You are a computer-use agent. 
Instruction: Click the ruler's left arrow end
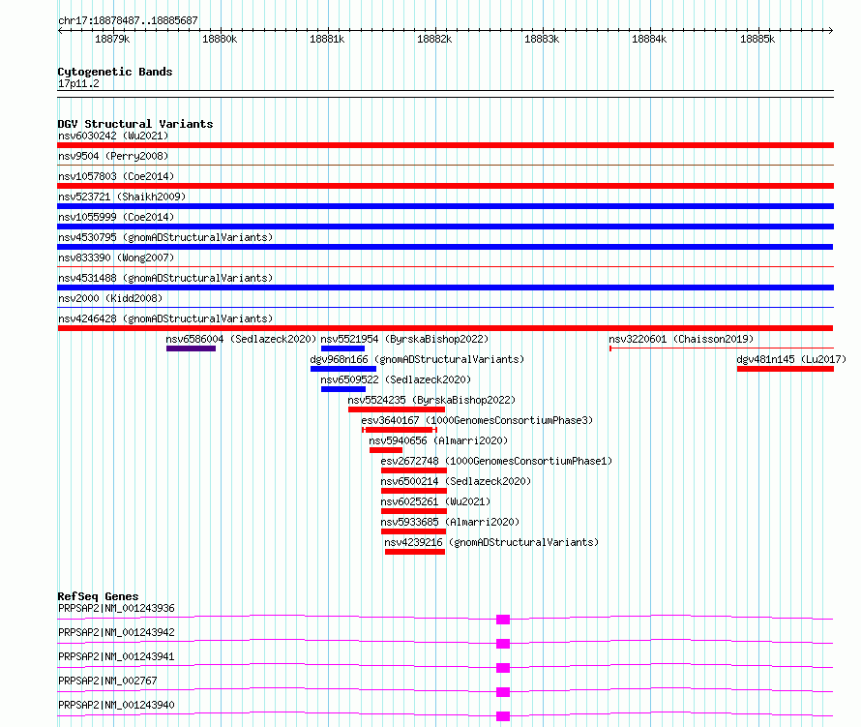60,30
